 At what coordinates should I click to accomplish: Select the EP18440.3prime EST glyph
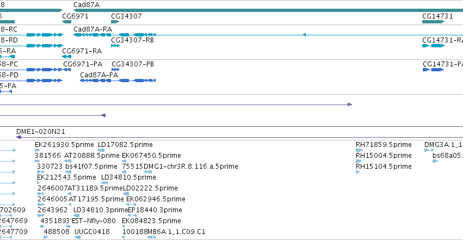coord(132,215)
